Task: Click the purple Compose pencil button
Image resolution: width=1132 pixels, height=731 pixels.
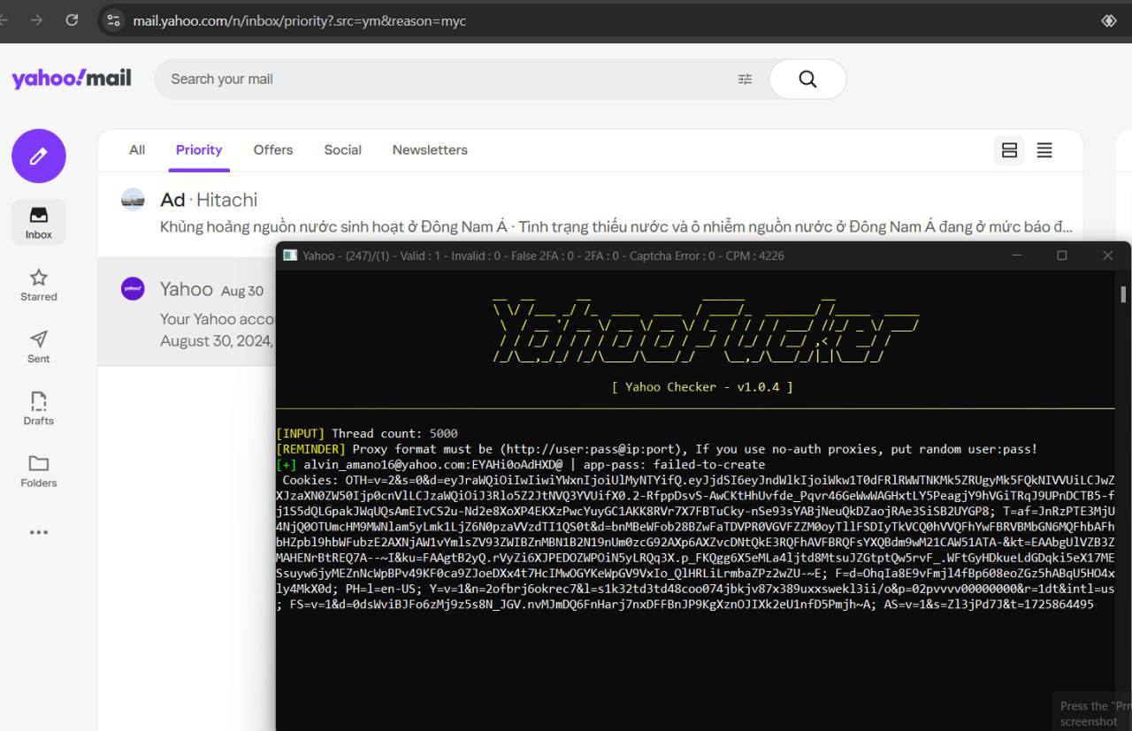Action: tap(38, 156)
